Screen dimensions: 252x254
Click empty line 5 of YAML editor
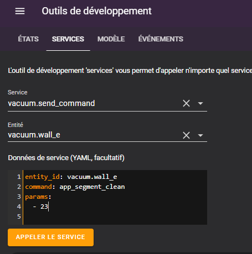(x=115, y=216)
